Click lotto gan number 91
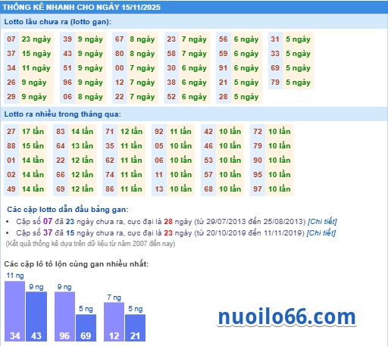The height and width of the screenshot is (346, 388). click(224, 68)
